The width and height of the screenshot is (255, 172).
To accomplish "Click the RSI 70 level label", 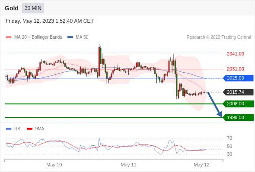I will coord(229,138).
